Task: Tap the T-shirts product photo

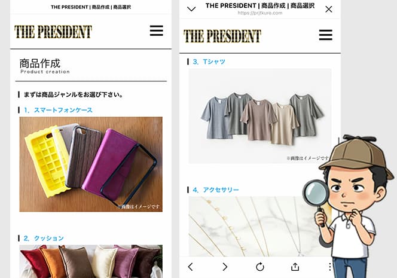Action: (260, 116)
